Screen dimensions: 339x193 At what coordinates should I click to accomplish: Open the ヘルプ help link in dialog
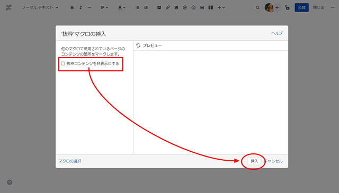[277, 33]
